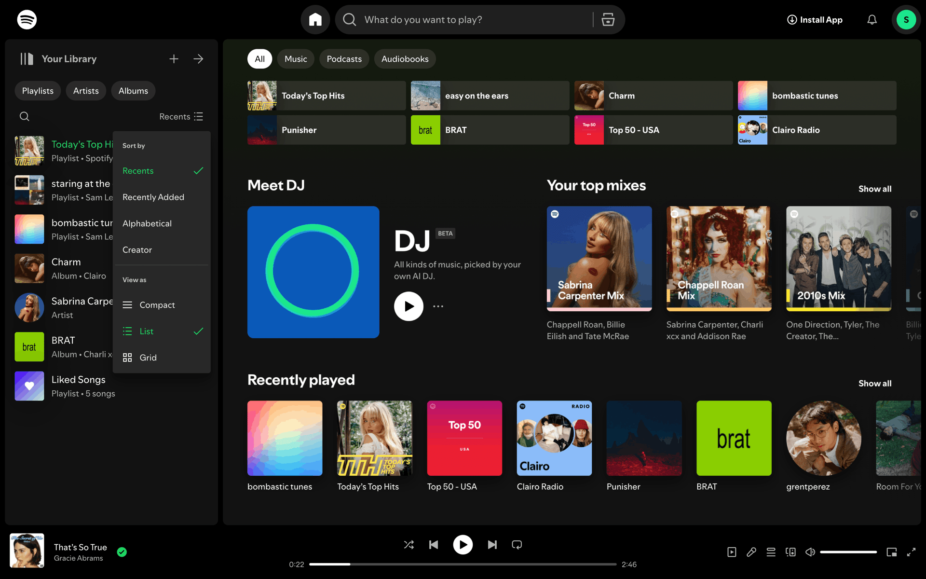Screen dimensions: 926x579
Task: Mute the volume speaker icon
Action: pos(810,552)
